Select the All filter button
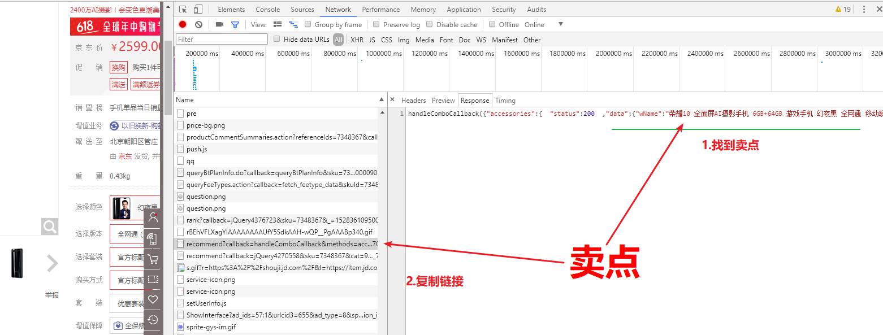This screenshot has height=335, width=883. pos(338,40)
